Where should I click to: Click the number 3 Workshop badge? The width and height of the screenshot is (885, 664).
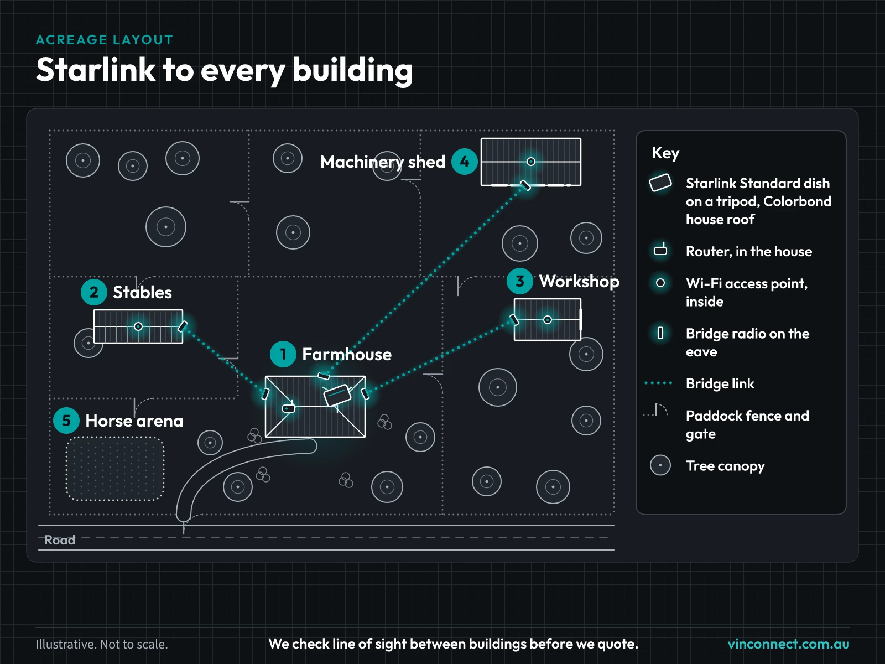pyautogui.click(x=520, y=281)
